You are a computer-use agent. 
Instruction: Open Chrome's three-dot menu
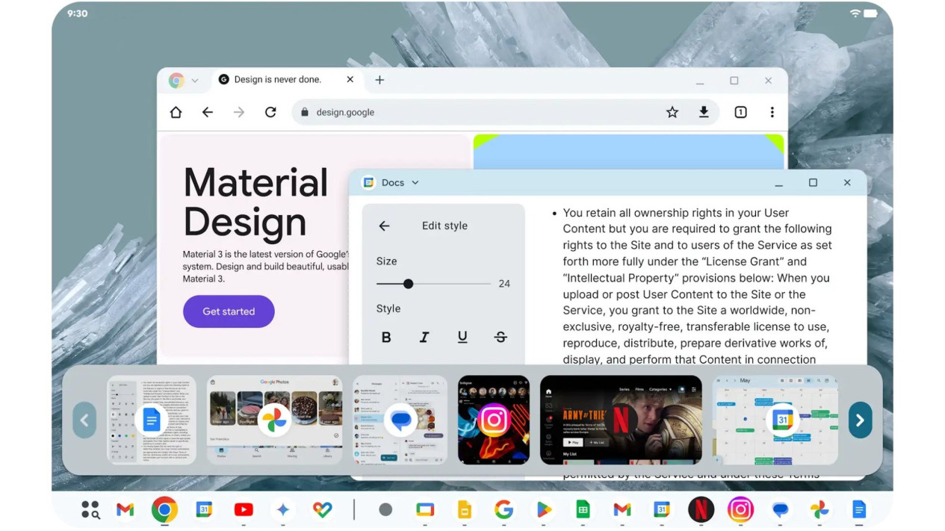[x=772, y=112]
